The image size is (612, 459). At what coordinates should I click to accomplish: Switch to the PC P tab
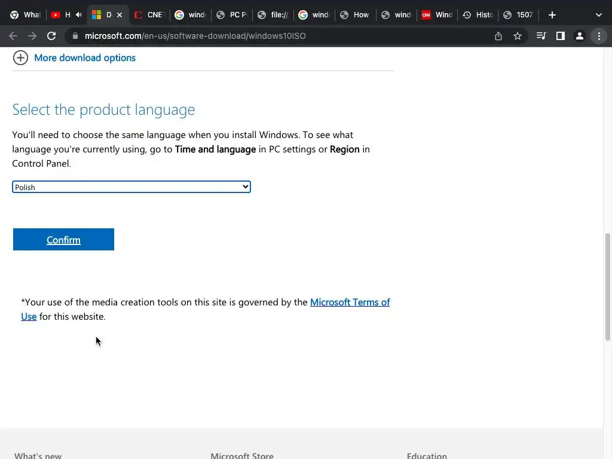232,15
